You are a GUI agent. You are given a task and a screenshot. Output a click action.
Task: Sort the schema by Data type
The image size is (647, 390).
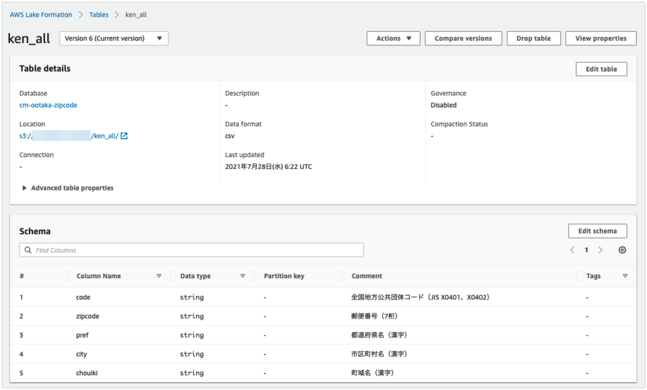pyautogui.click(x=243, y=275)
